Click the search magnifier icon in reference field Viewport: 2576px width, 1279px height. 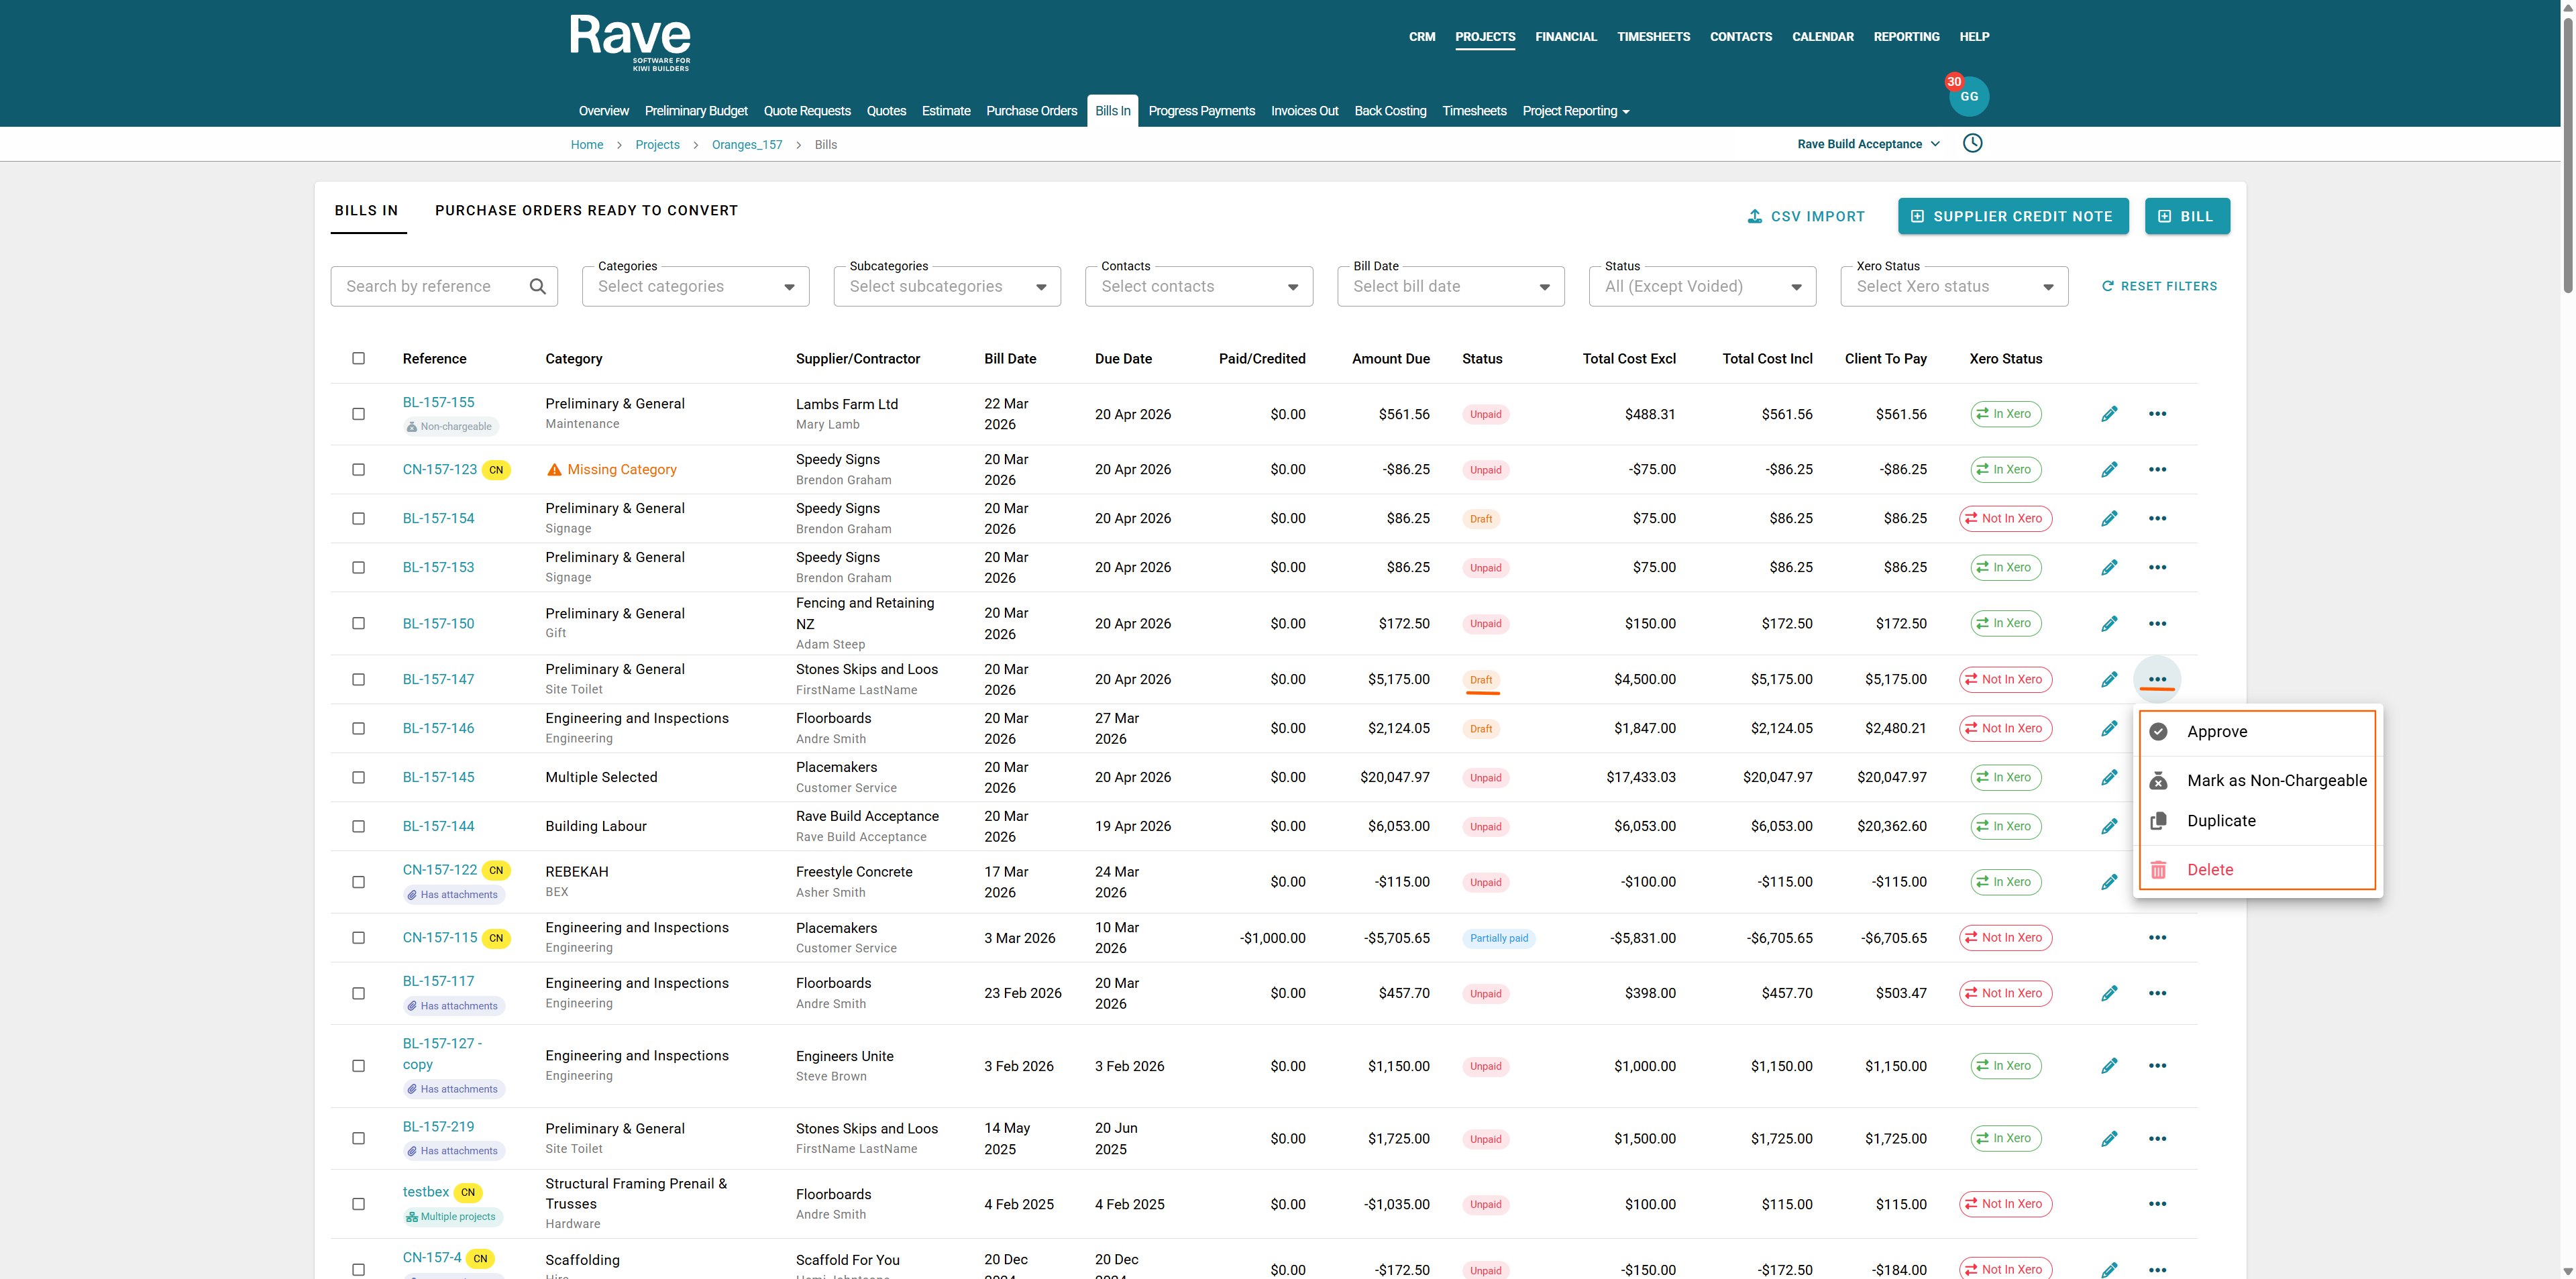(537, 286)
